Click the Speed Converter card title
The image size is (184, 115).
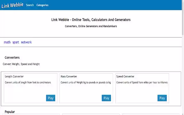click(x=125, y=76)
